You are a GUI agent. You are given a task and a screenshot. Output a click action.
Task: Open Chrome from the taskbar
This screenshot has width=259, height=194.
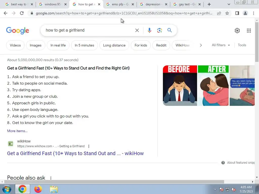click(x=23, y=189)
